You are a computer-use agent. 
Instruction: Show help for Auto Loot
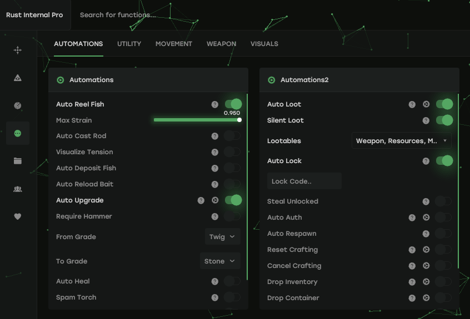[x=412, y=104]
